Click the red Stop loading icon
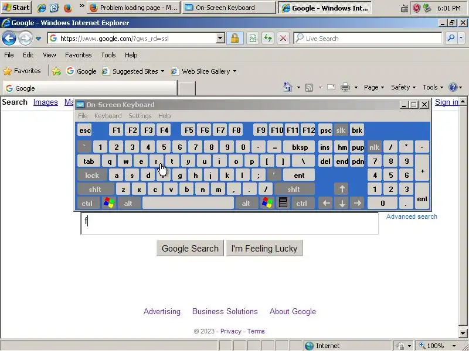This screenshot has width=469, height=351. point(283,38)
